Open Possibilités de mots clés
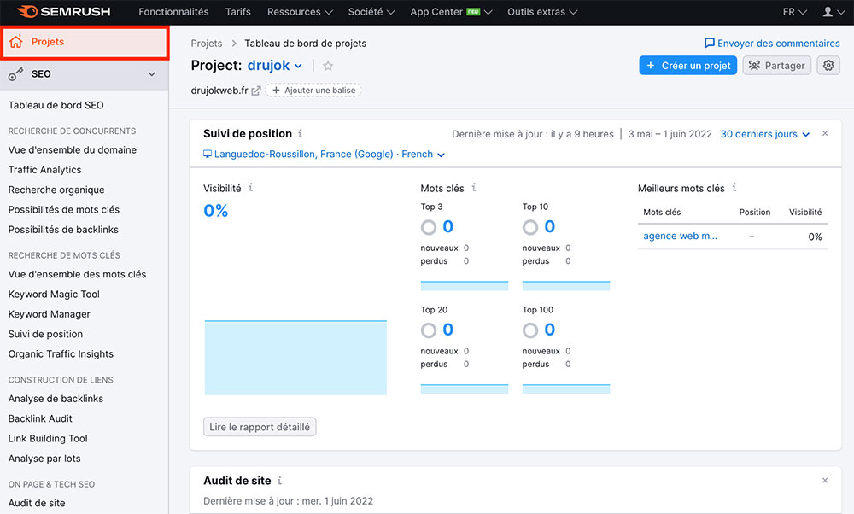The image size is (854, 514). [x=64, y=210]
